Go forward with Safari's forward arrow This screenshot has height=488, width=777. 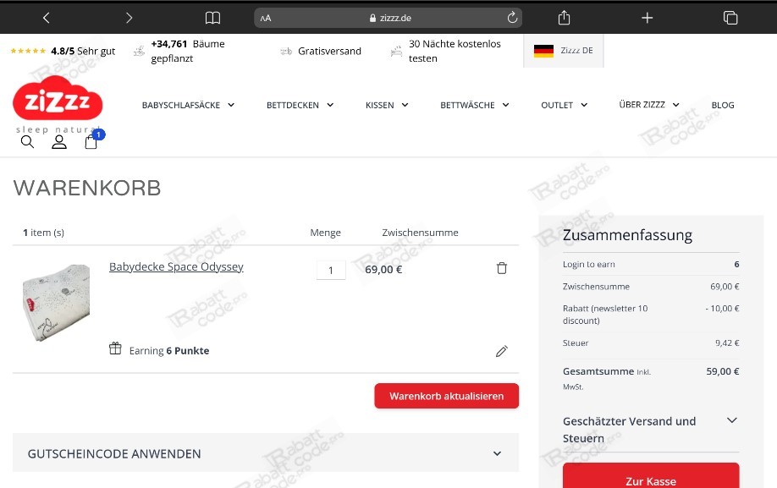click(129, 18)
